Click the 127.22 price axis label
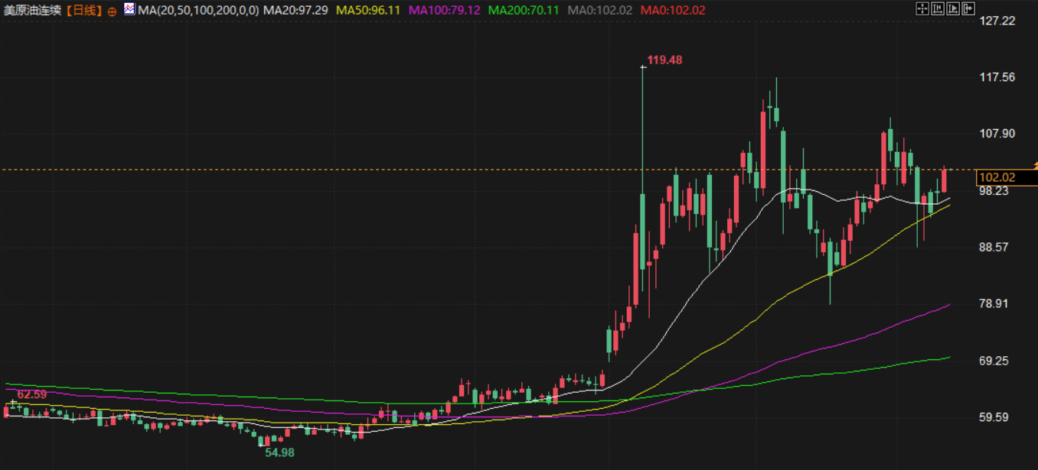The height and width of the screenshot is (470, 1038). [x=997, y=21]
